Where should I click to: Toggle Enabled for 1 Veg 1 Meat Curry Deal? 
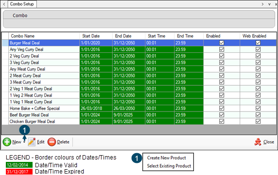point(222,102)
